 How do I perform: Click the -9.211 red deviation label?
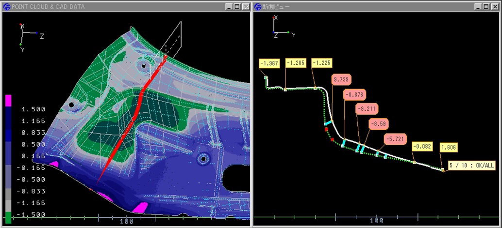click(x=367, y=108)
